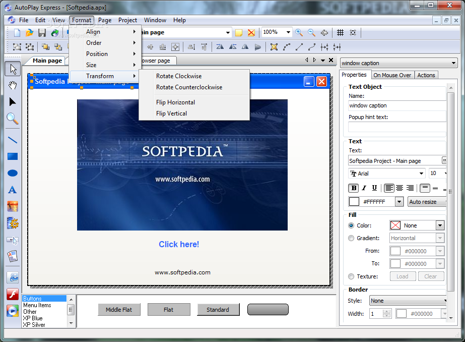Select the arrow pointer tool
Viewport: 465px width, 342px height.
pyautogui.click(x=13, y=69)
